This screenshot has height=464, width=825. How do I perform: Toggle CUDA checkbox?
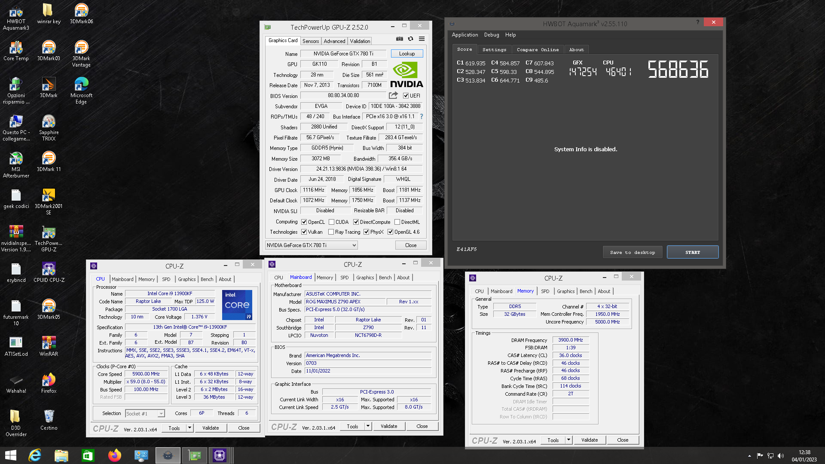(331, 222)
